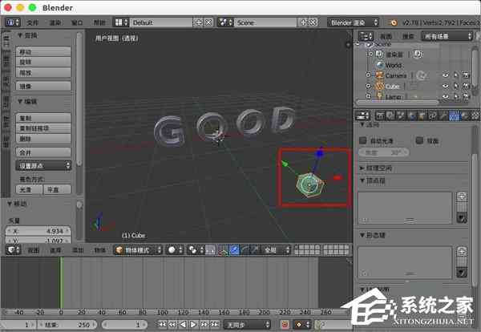Toggle selectability cursor for the Camera row
481x332 pixels.
click(x=456, y=75)
